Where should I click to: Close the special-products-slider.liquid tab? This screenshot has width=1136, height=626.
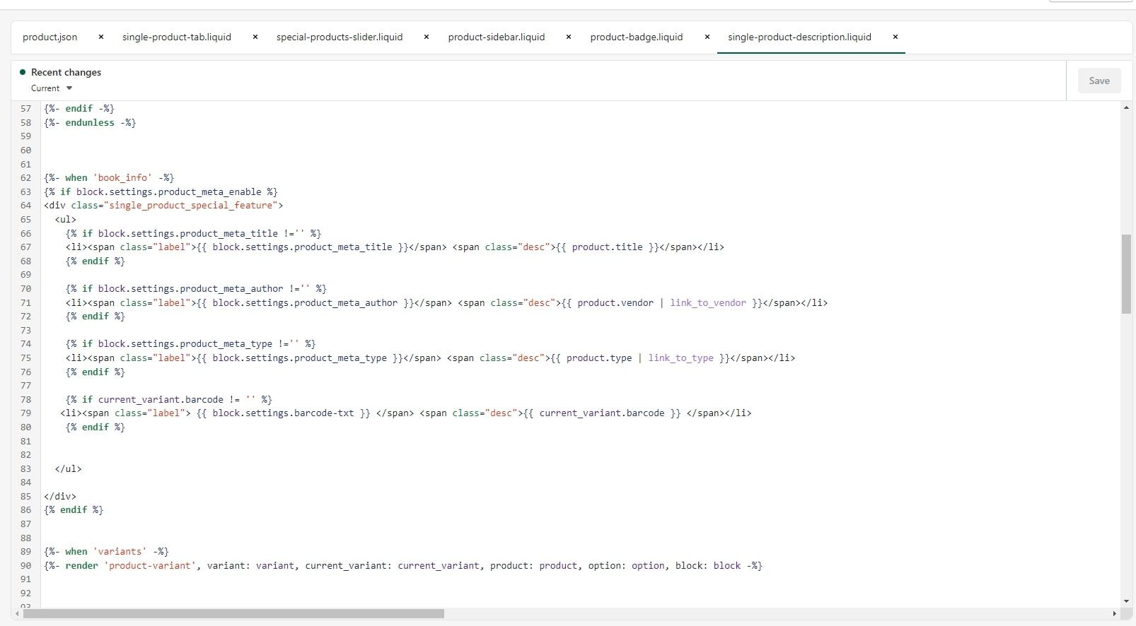coord(427,37)
